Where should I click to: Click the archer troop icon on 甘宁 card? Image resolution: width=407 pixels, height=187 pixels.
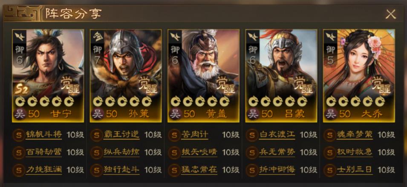point(20,36)
